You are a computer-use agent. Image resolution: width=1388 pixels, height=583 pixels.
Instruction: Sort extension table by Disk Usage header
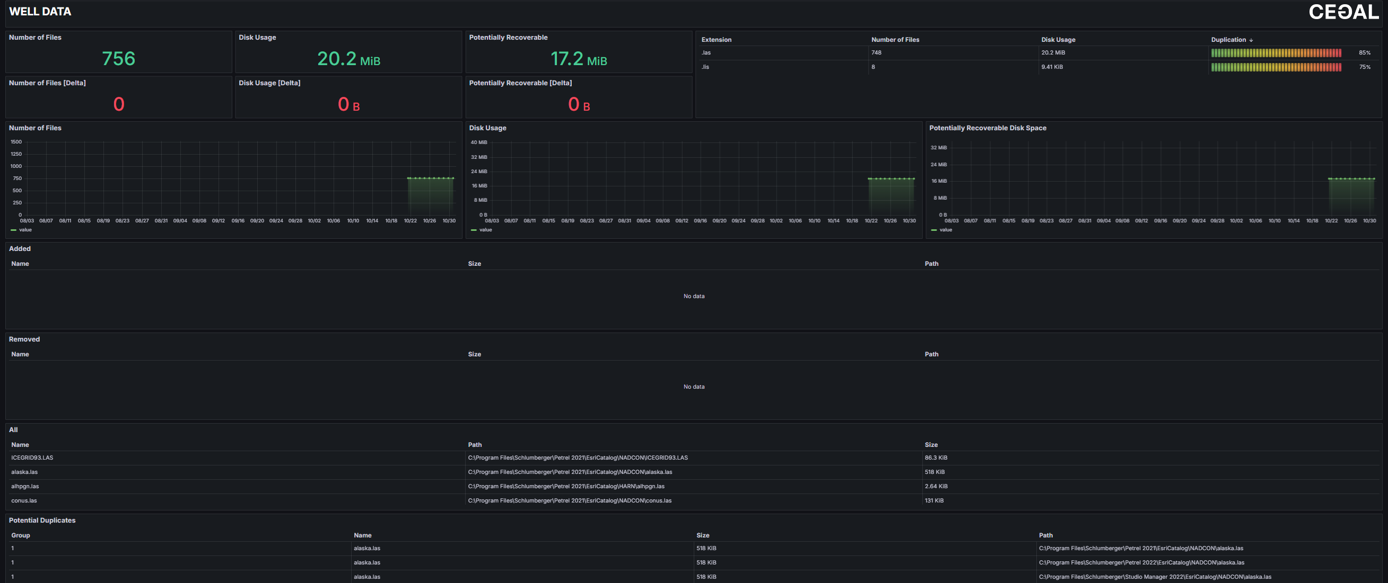tap(1058, 40)
